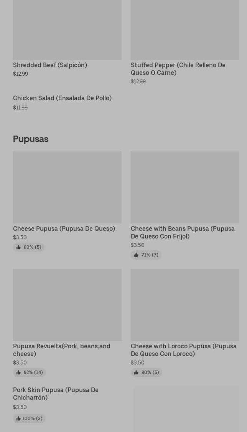Click thumbs-up icon under Cheese with Beans Pupusa
The width and height of the screenshot is (247, 432).
136,255
